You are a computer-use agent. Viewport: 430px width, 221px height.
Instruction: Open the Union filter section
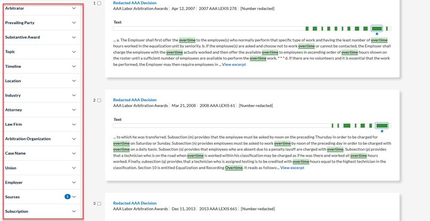tap(41, 167)
